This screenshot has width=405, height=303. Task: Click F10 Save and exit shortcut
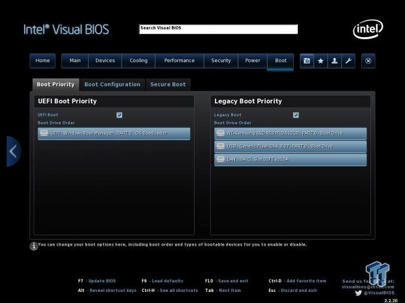(226, 281)
